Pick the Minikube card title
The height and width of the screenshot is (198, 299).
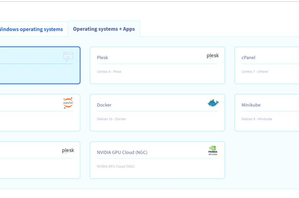pos(251,105)
